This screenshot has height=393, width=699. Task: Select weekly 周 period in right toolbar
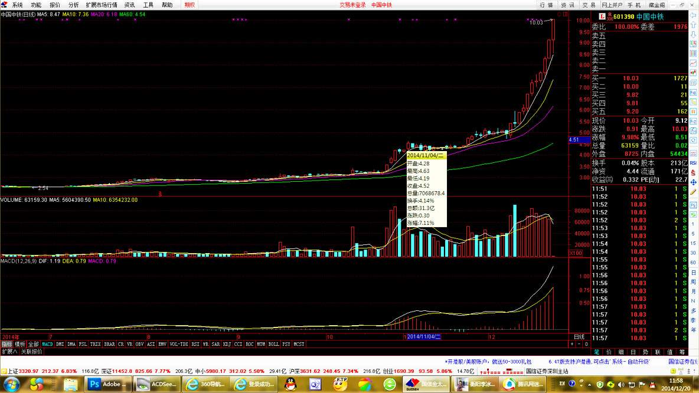[x=693, y=281]
